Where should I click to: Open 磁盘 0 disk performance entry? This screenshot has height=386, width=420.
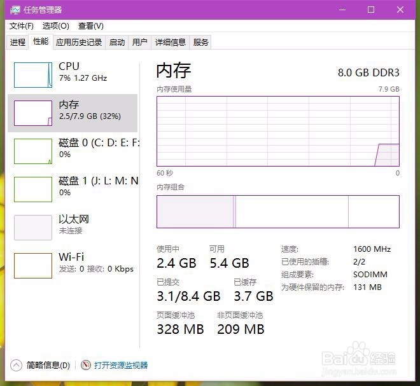(x=73, y=151)
